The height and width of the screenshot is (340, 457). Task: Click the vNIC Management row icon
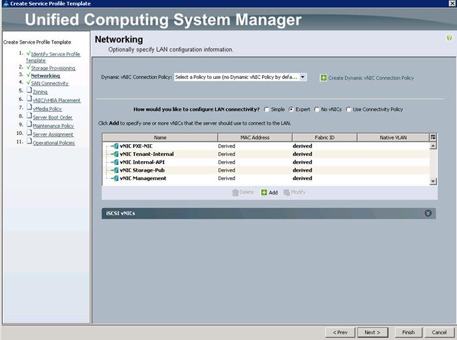115,178
